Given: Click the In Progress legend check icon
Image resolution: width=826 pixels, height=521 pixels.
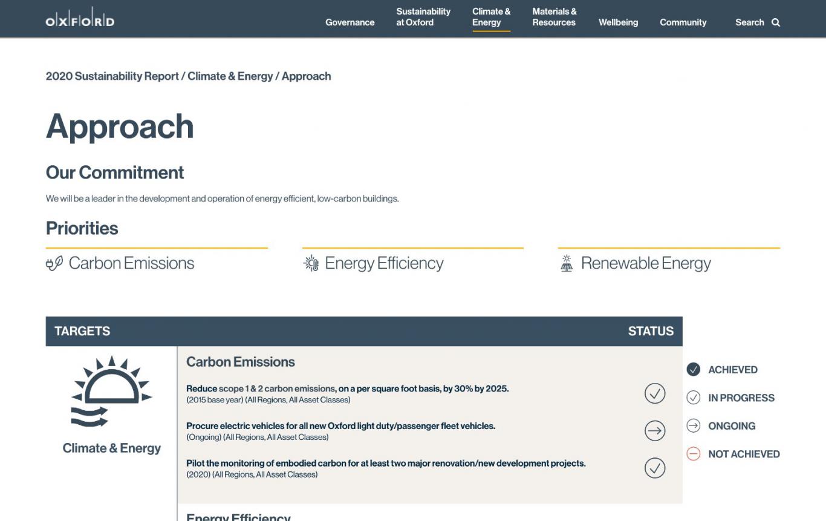Looking at the screenshot, I should pyautogui.click(x=694, y=398).
